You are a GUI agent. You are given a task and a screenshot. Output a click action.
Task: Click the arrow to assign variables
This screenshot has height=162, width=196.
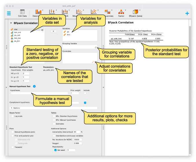[54, 31]
